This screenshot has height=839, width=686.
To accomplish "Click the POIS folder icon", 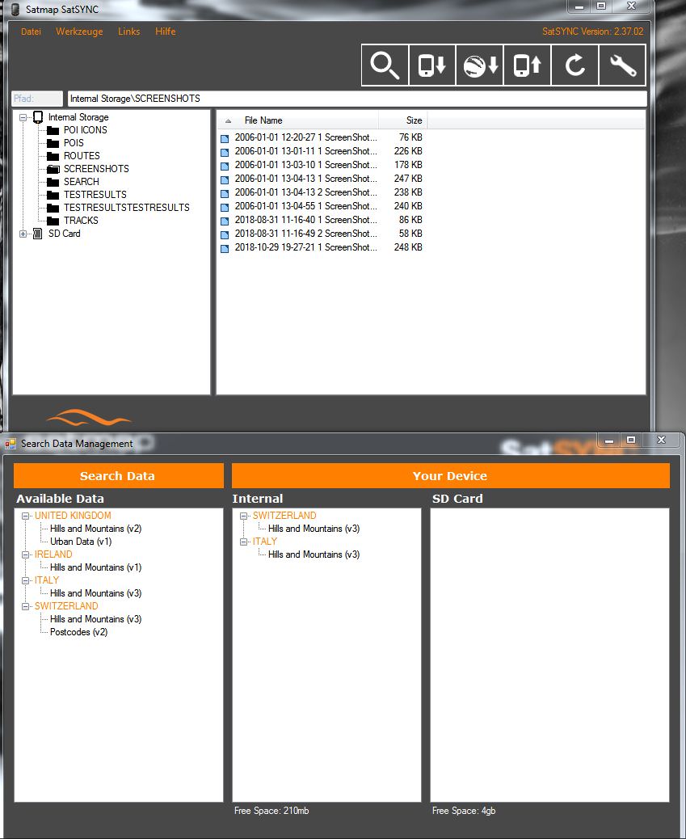I will point(53,143).
